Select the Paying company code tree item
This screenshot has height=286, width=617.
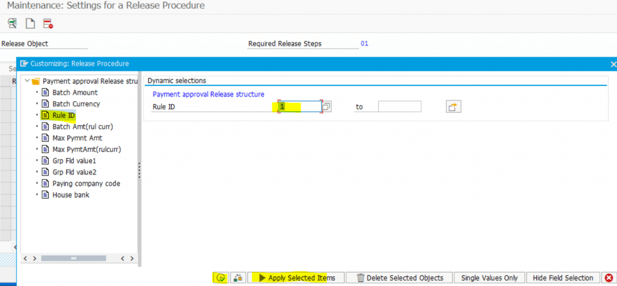tap(86, 184)
